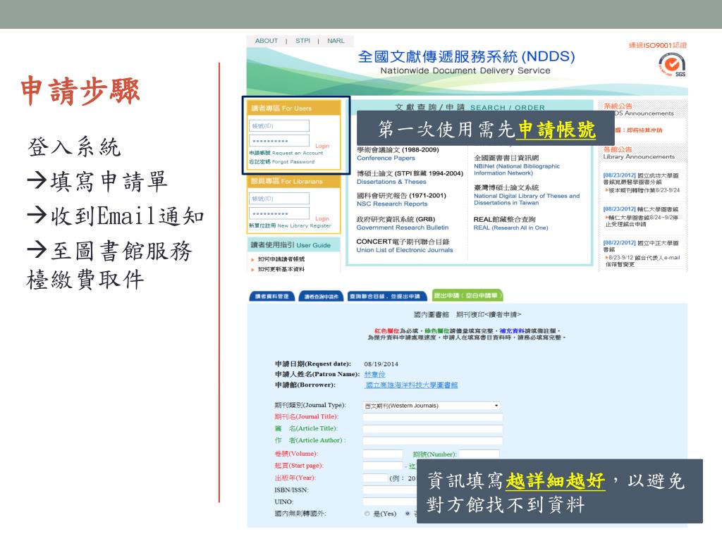
Task: Click the UINO input field
Action: (389, 502)
